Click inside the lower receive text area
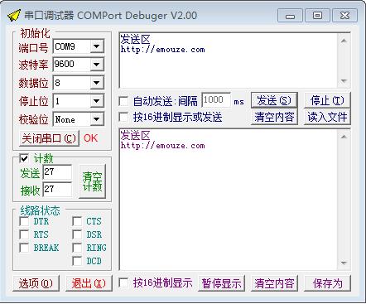The height and width of the screenshot is (304, 366). (x=229, y=200)
